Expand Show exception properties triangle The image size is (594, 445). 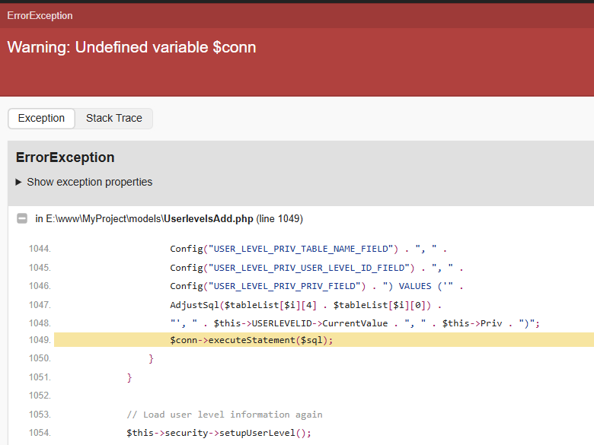[19, 183]
